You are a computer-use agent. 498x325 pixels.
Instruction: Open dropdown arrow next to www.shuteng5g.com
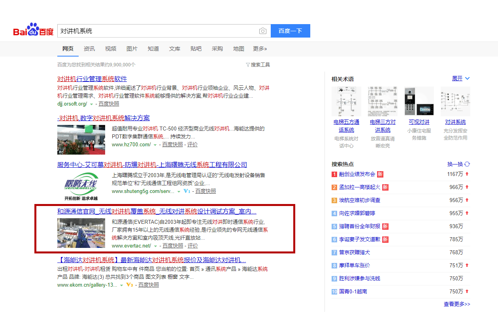click(179, 192)
